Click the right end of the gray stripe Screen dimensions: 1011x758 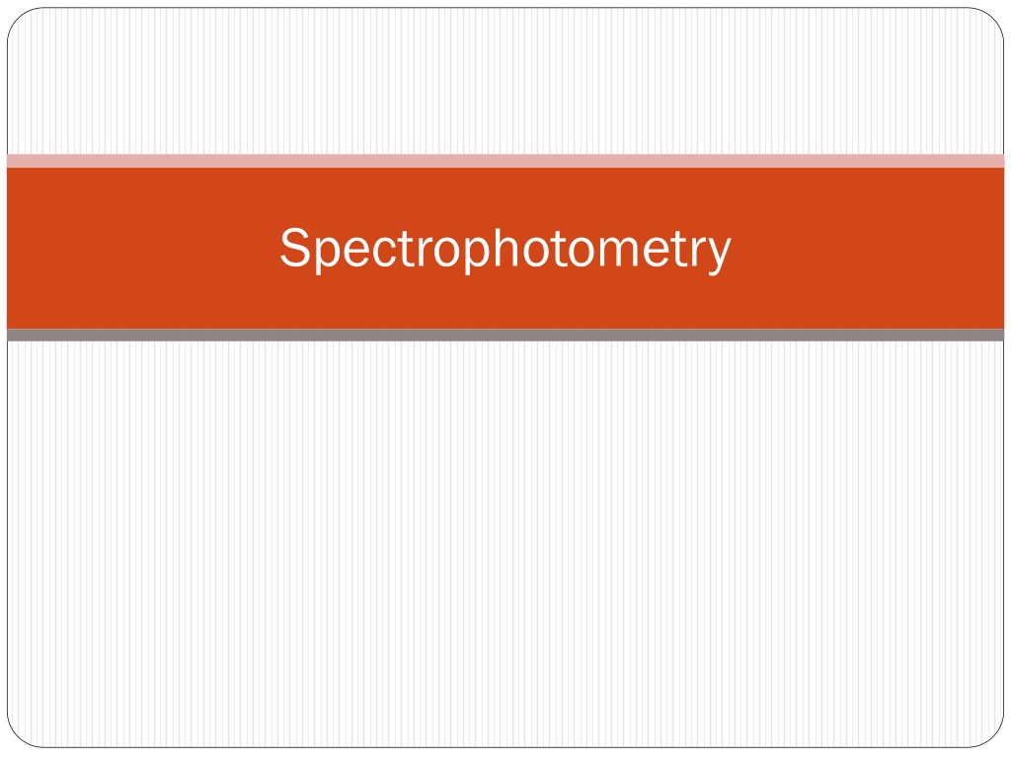point(991,335)
